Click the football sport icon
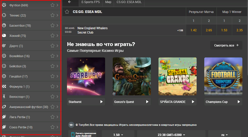Image resolution: width=248 pixels, height=137 pixels. pyautogui.click(x=4, y=5)
